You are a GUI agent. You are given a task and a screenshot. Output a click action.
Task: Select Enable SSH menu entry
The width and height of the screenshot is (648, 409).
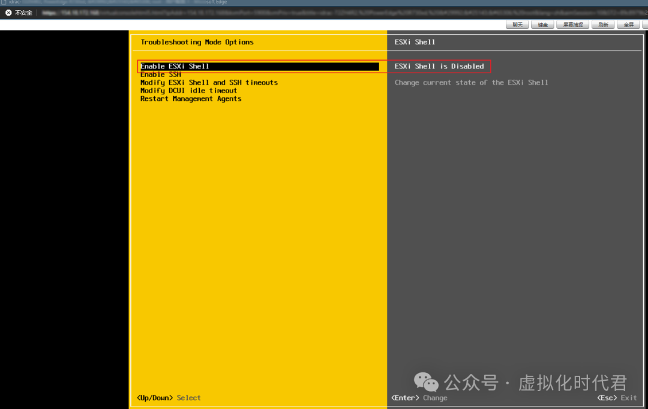(x=161, y=74)
